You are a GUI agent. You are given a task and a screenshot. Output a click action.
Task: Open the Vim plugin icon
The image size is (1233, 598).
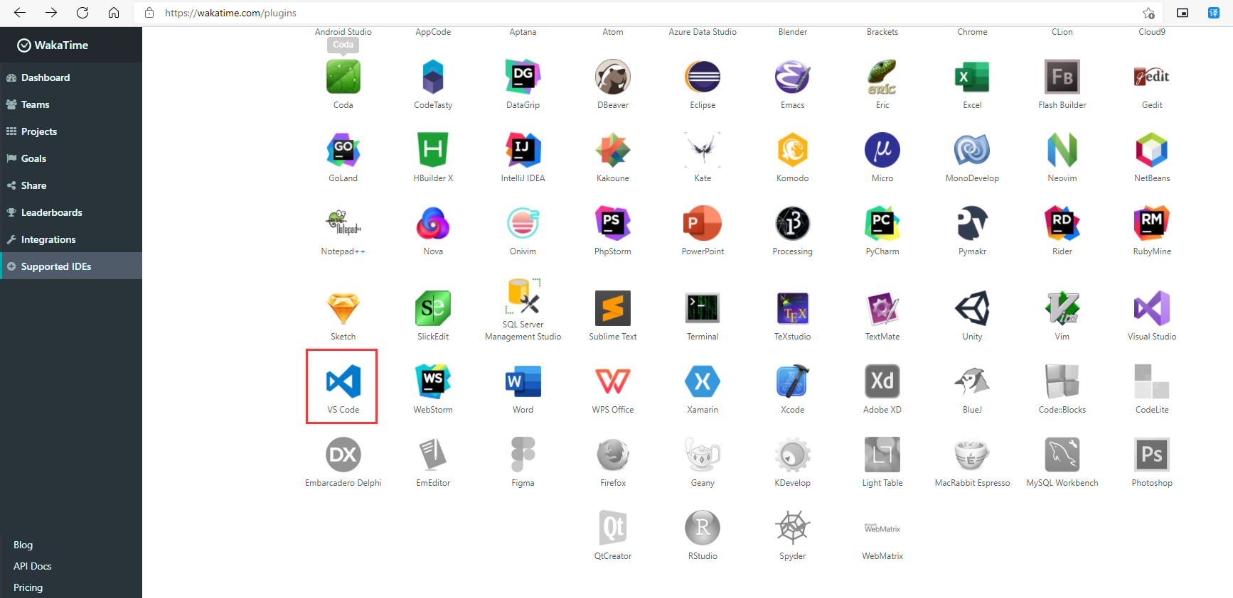[x=1062, y=308]
